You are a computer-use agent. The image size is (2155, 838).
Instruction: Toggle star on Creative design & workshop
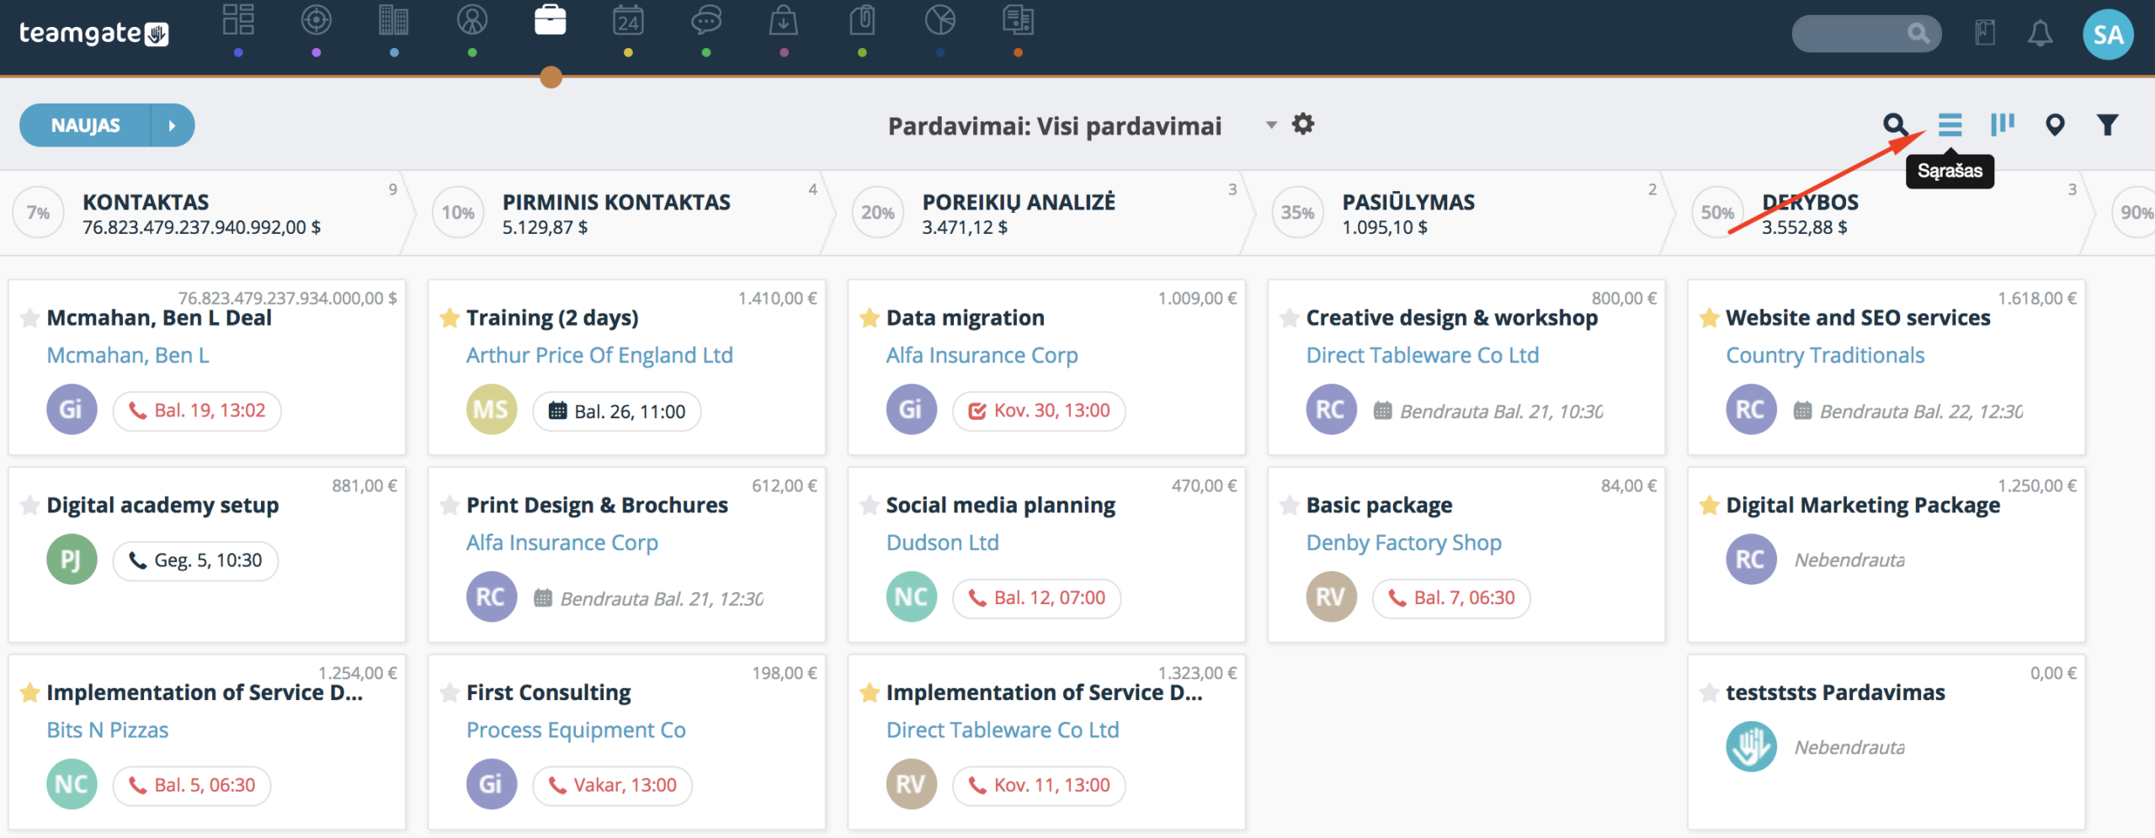point(1289,317)
